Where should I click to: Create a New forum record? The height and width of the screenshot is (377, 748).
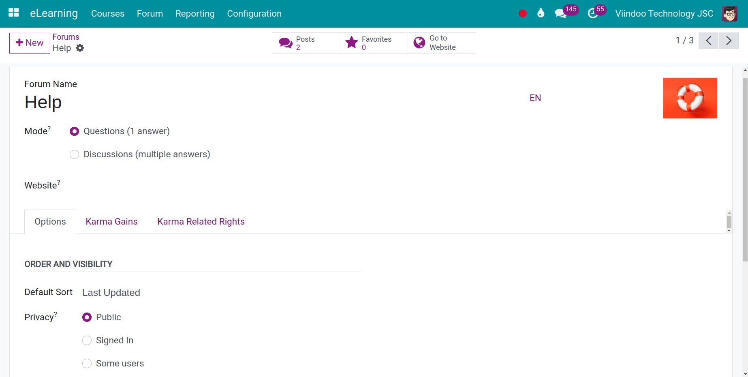[30, 43]
